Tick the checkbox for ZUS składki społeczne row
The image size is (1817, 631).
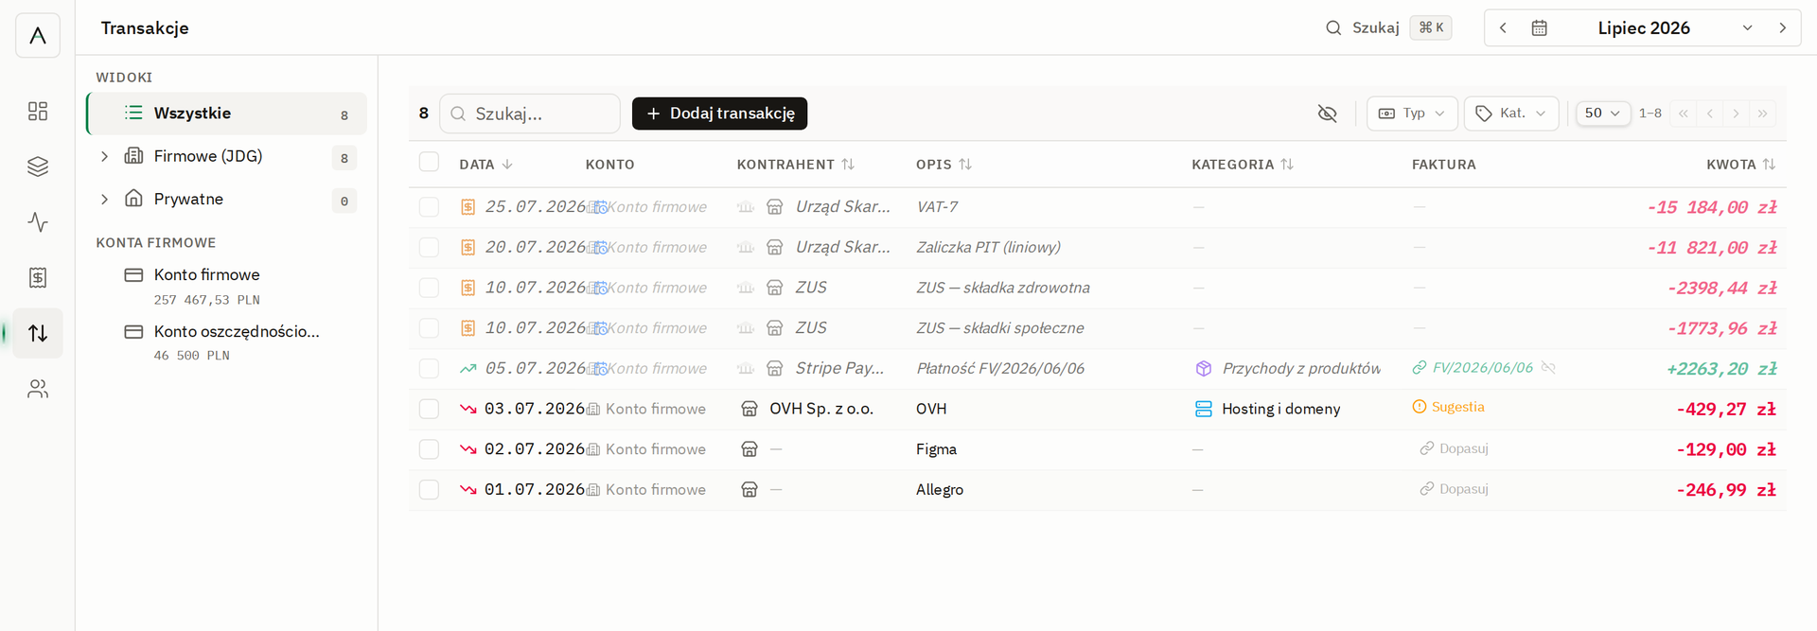(430, 328)
